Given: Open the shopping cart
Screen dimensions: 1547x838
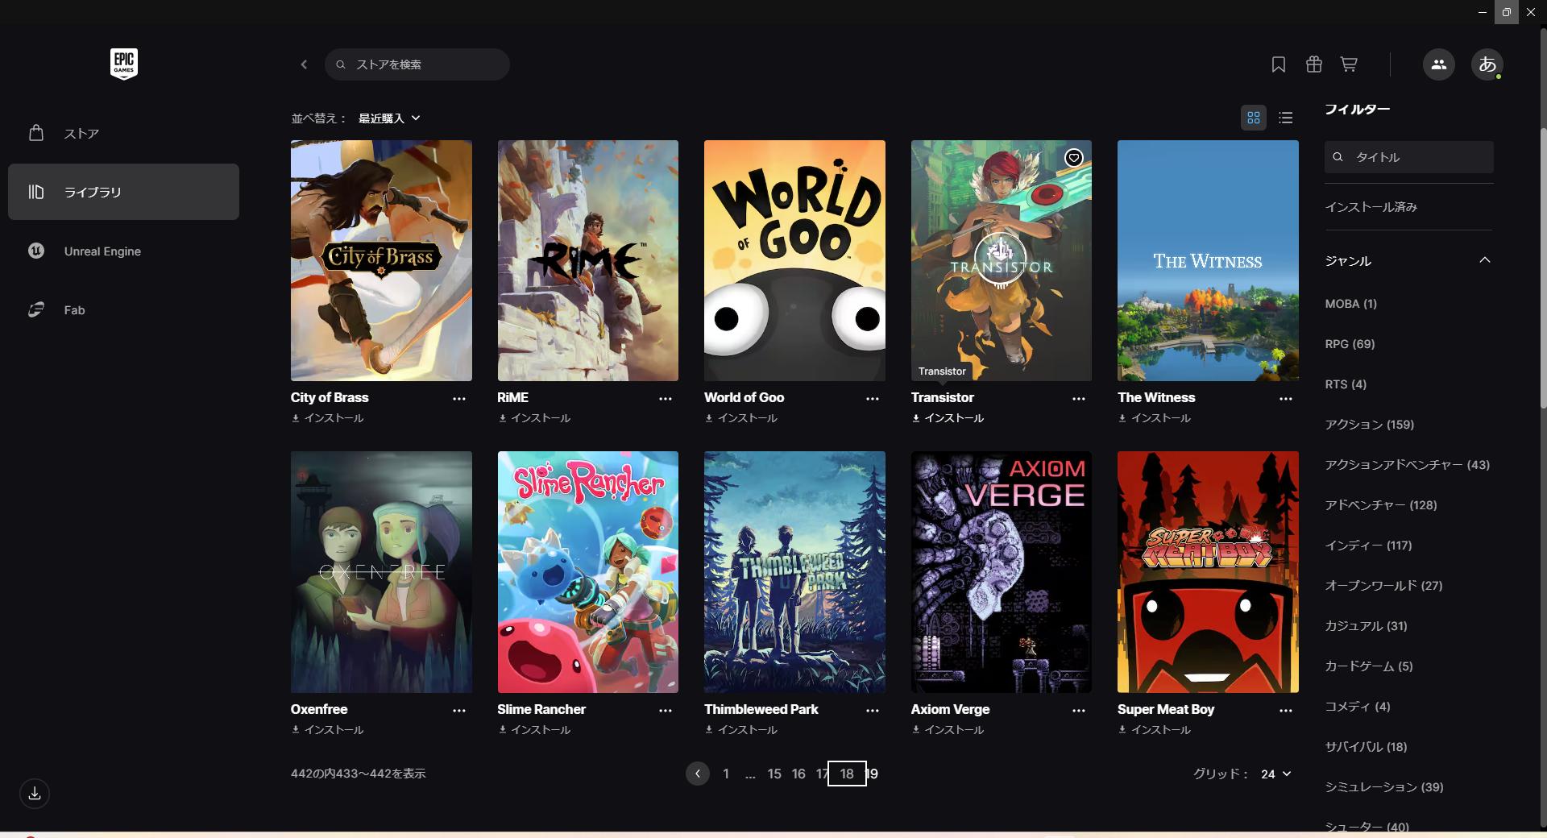Looking at the screenshot, I should click(1349, 64).
